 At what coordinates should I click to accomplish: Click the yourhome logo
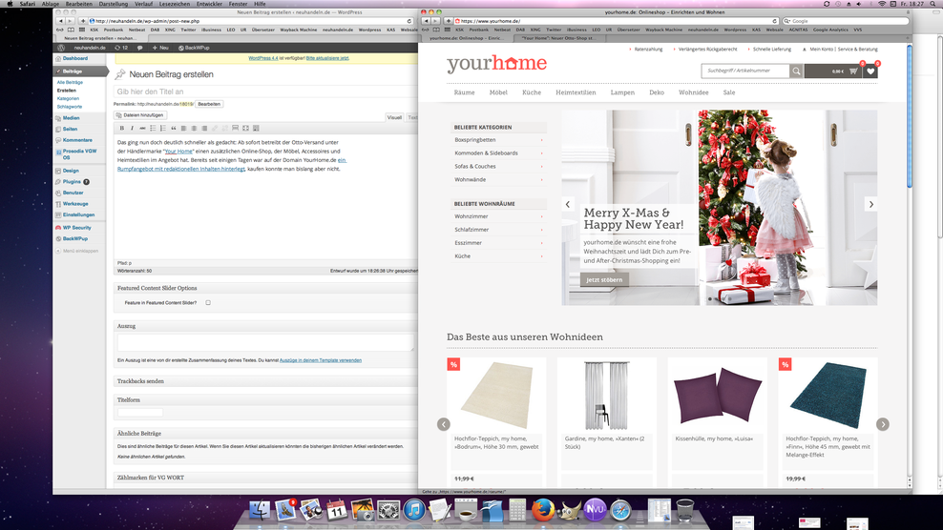pos(496,64)
